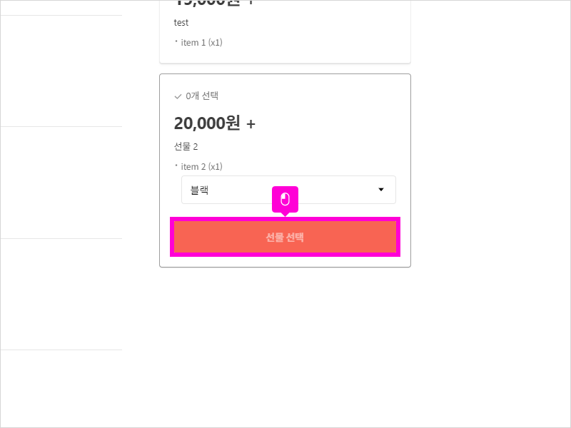Click the bullet dot before item 2
This screenshot has width=571, height=428.
click(x=176, y=165)
